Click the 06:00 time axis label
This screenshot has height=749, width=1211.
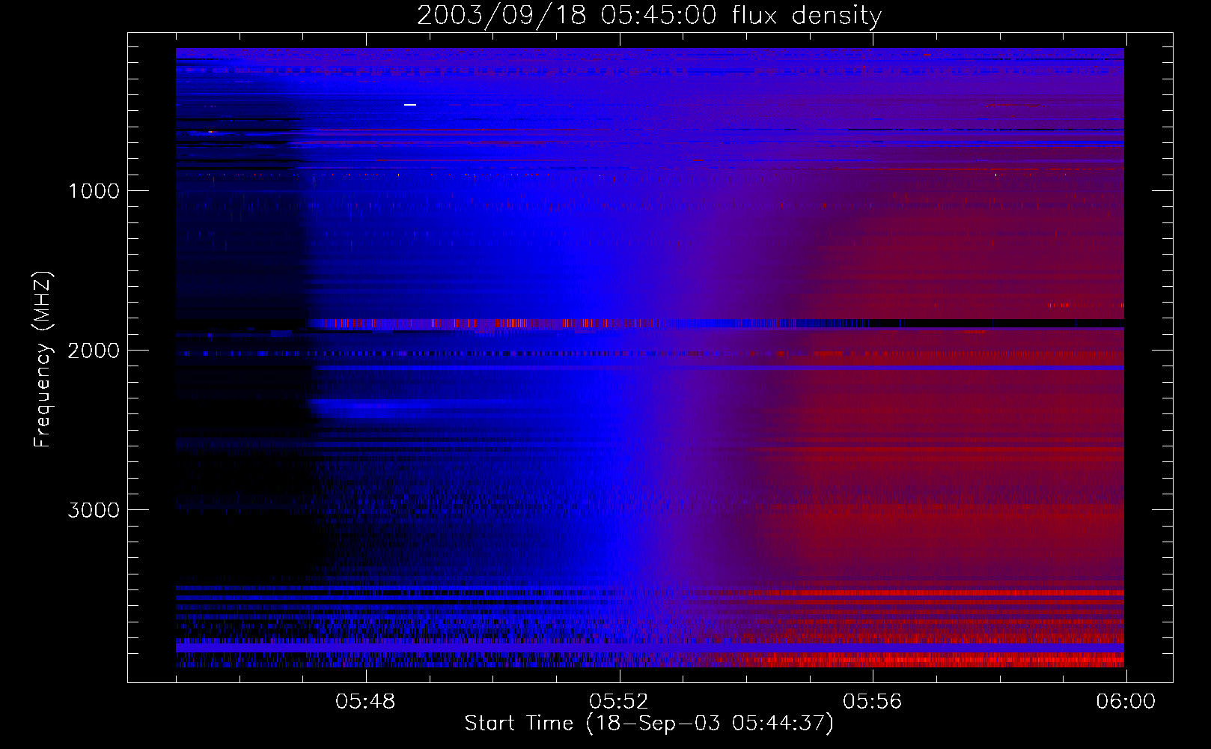(x=1126, y=702)
